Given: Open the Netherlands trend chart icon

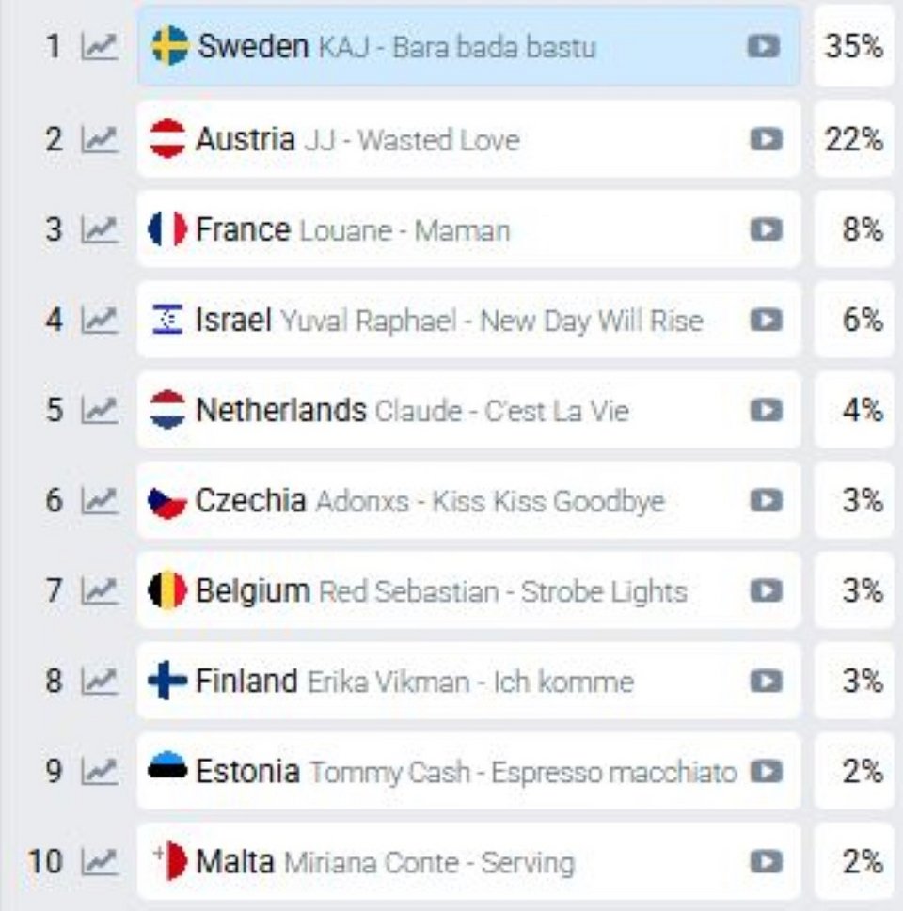Looking at the screenshot, I should click(100, 410).
